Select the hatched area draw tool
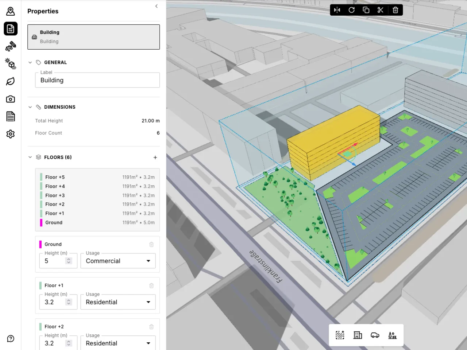 click(x=340, y=335)
